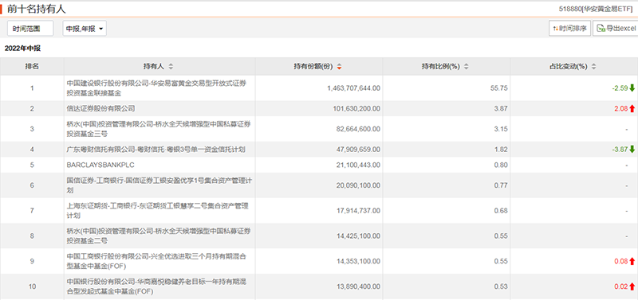Viewport: 638px width, 300px height.
Task: Select holder 信达证券股份有限公司
Action: pyautogui.click(x=100, y=108)
